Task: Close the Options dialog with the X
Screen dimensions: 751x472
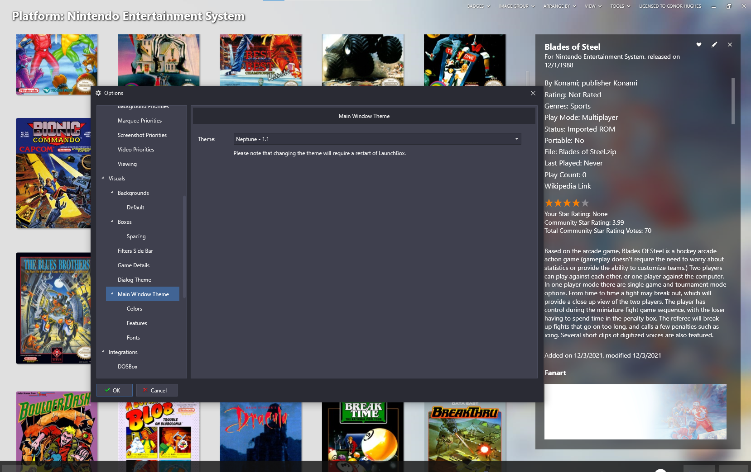Action: (x=533, y=93)
